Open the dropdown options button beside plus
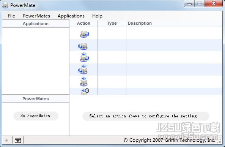Image resolution: width=225 pixels, height=147 pixels. (x=18, y=140)
